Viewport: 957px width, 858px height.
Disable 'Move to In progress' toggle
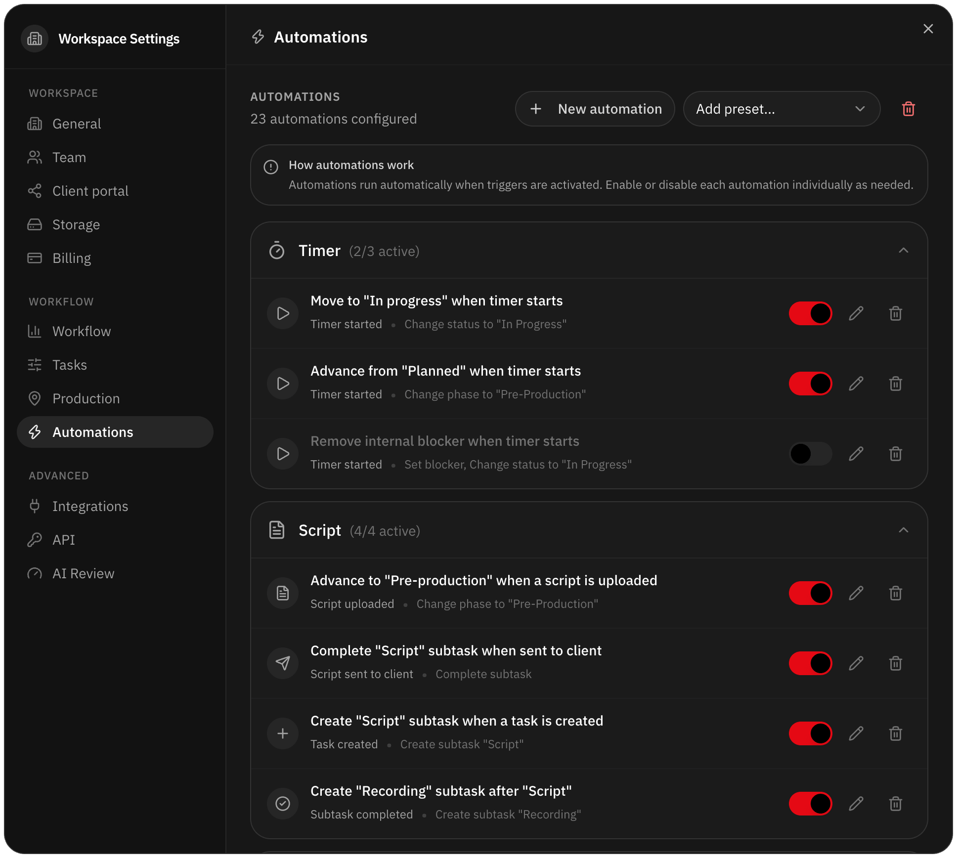pos(811,313)
